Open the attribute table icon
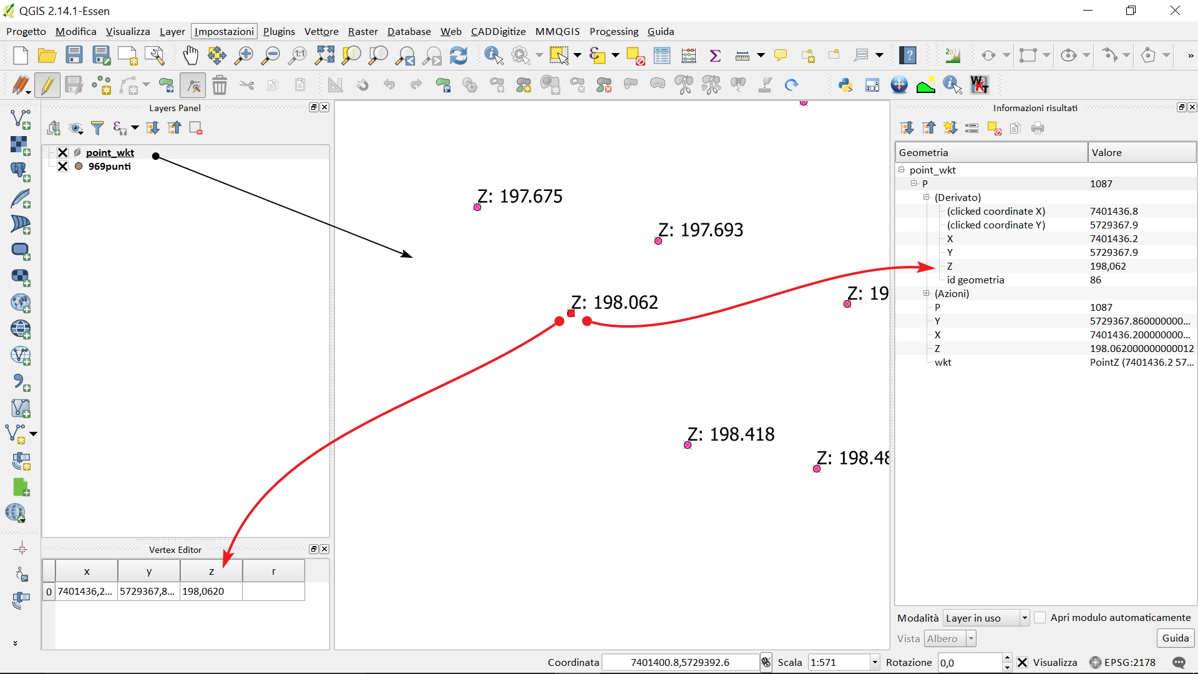The width and height of the screenshot is (1198, 674). (662, 56)
